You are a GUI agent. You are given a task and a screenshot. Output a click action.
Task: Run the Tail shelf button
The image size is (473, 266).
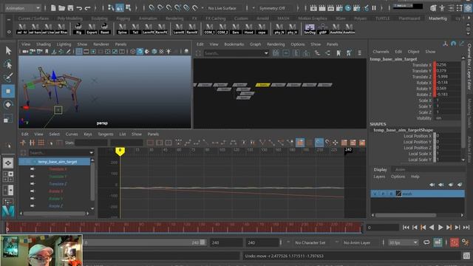tap(135, 28)
